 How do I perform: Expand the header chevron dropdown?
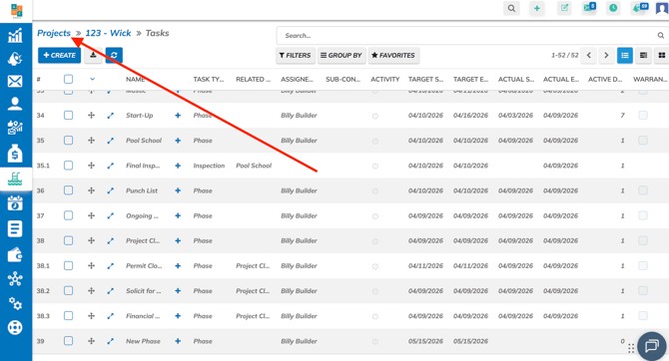[x=92, y=79]
